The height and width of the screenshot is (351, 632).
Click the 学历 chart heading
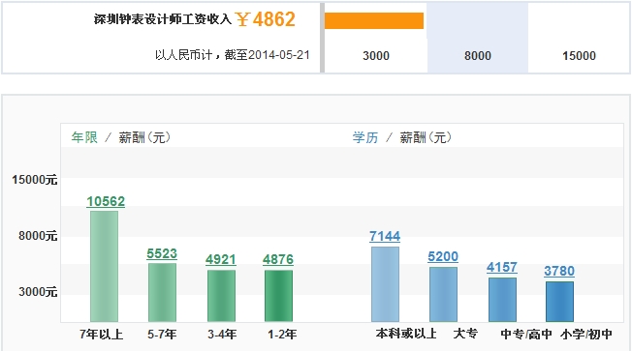[365, 137]
